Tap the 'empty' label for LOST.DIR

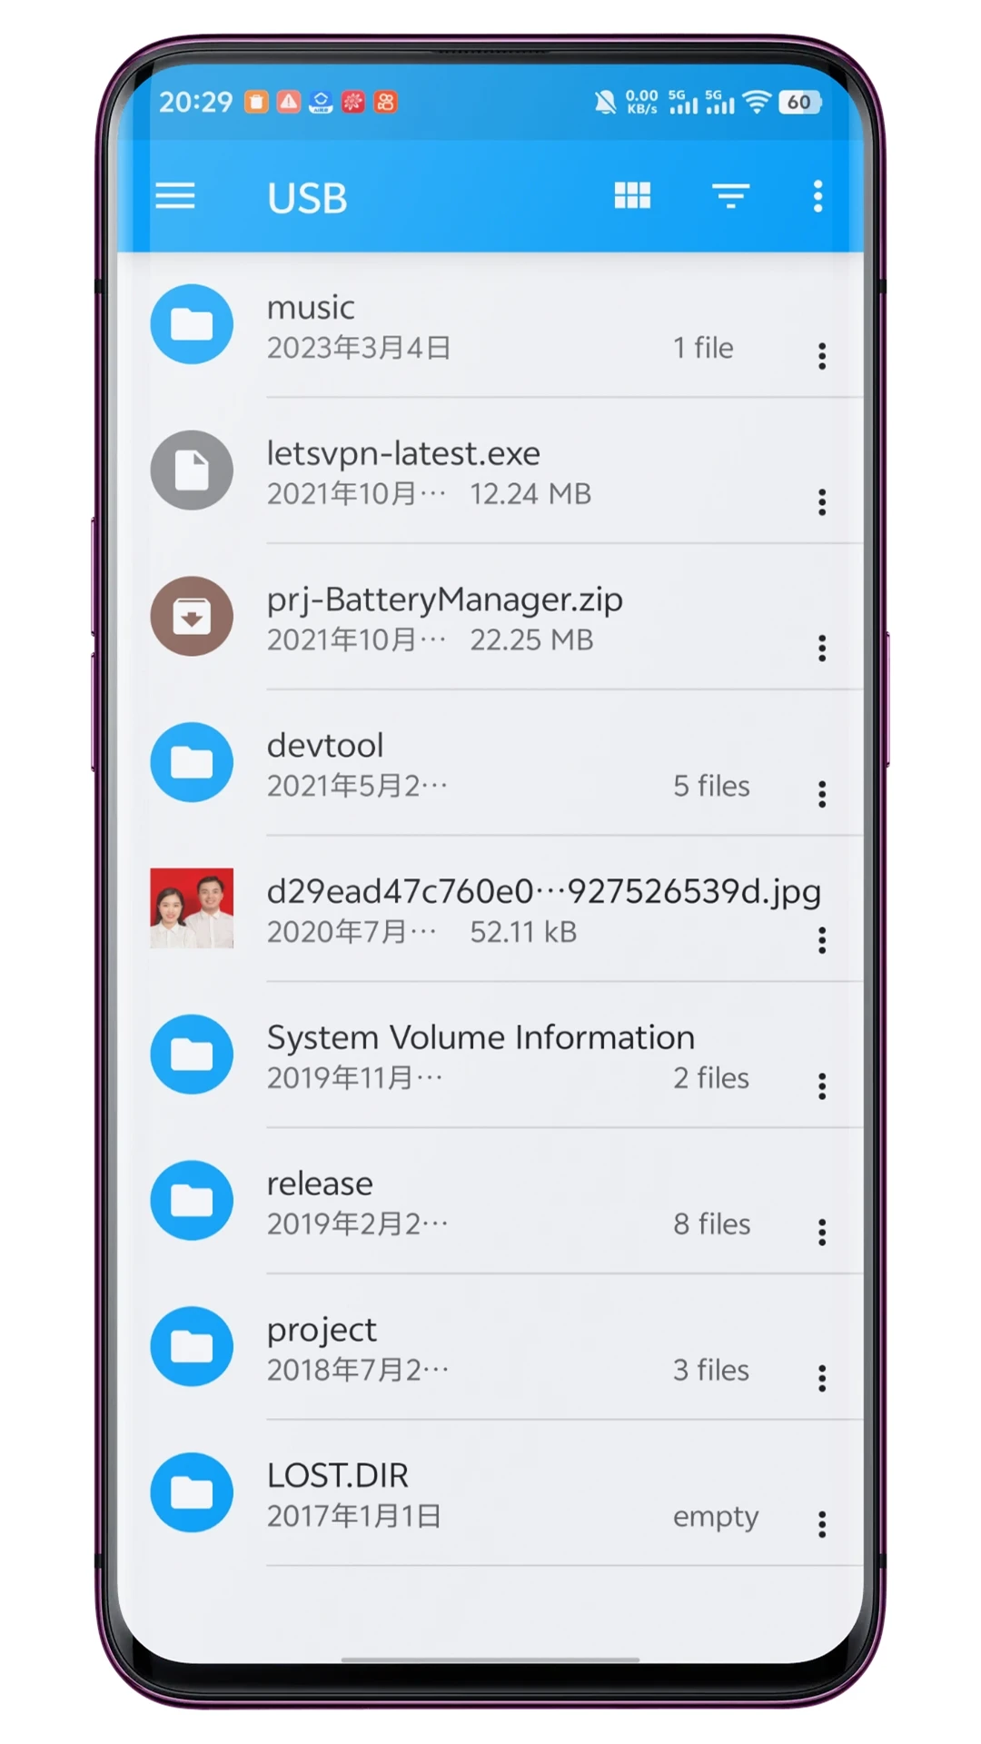coord(716,1518)
